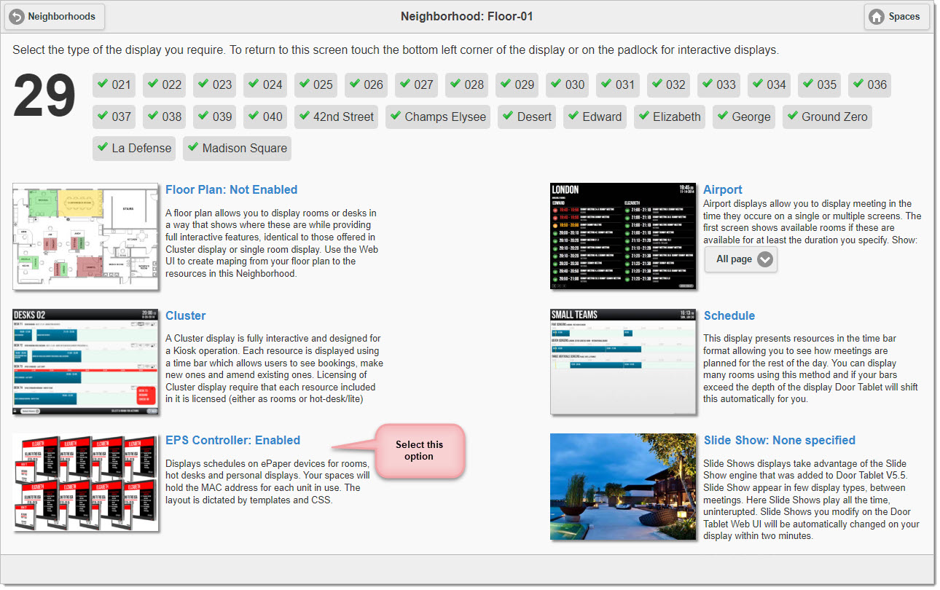
Task: Toggle the 021 space checkmark
Action: (x=114, y=84)
